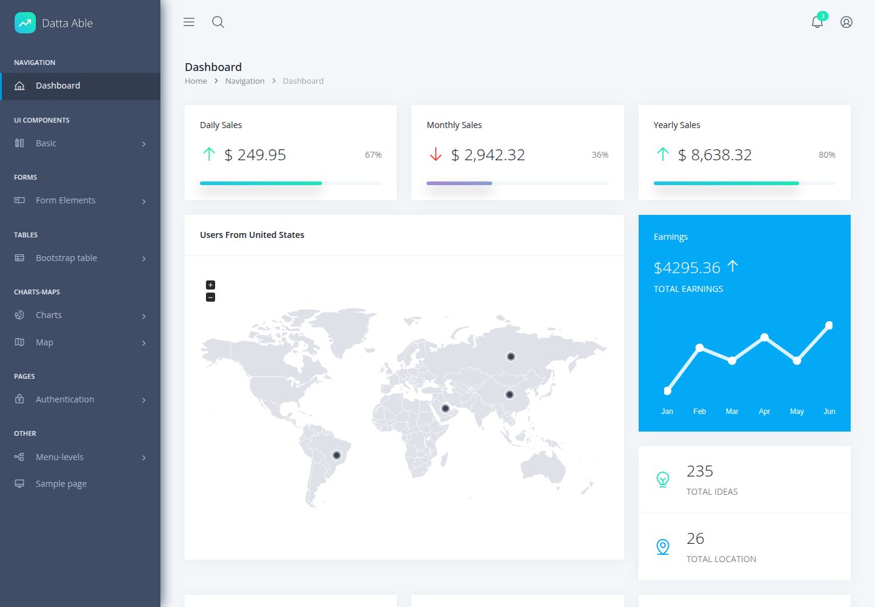Screen dimensions: 875x607
Task: Click the Yearly Sales progress bar
Action: tap(744, 183)
